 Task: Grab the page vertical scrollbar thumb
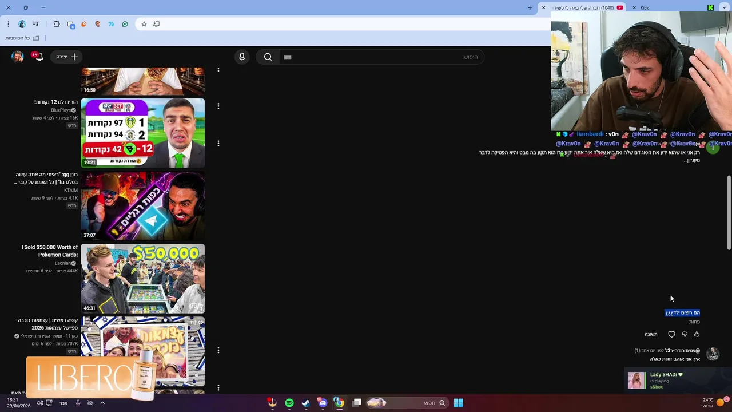click(x=729, y=212)
